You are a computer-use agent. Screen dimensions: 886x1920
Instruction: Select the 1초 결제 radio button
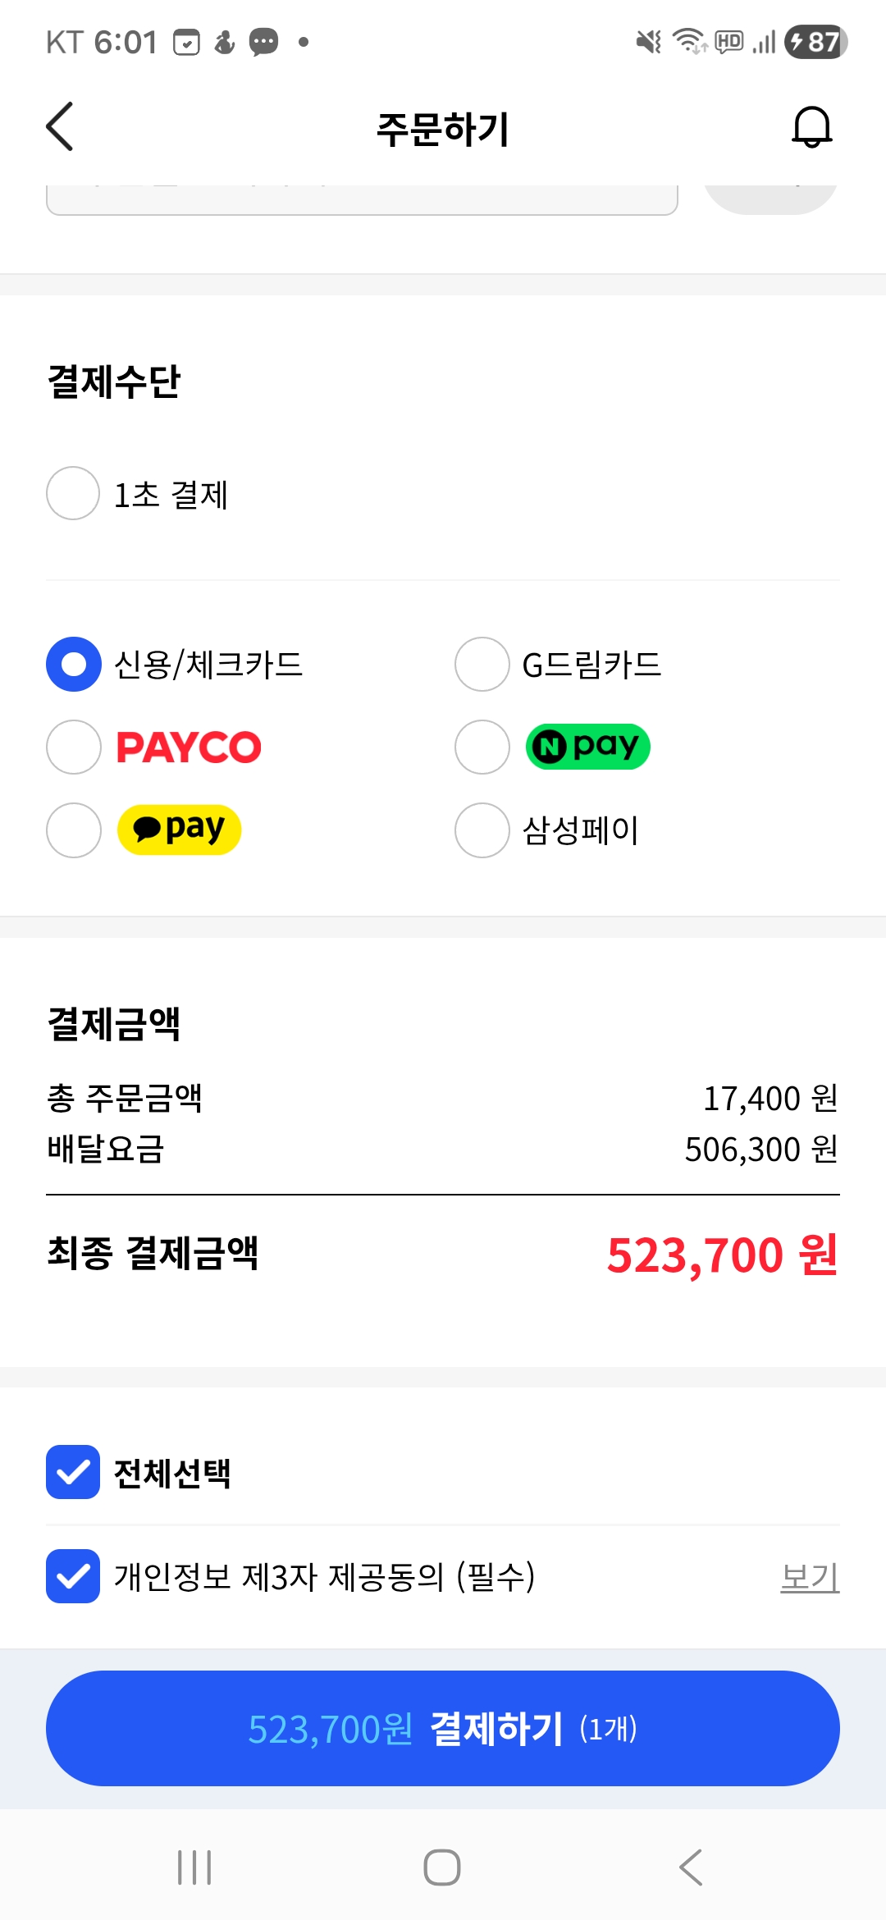point(73,493)
